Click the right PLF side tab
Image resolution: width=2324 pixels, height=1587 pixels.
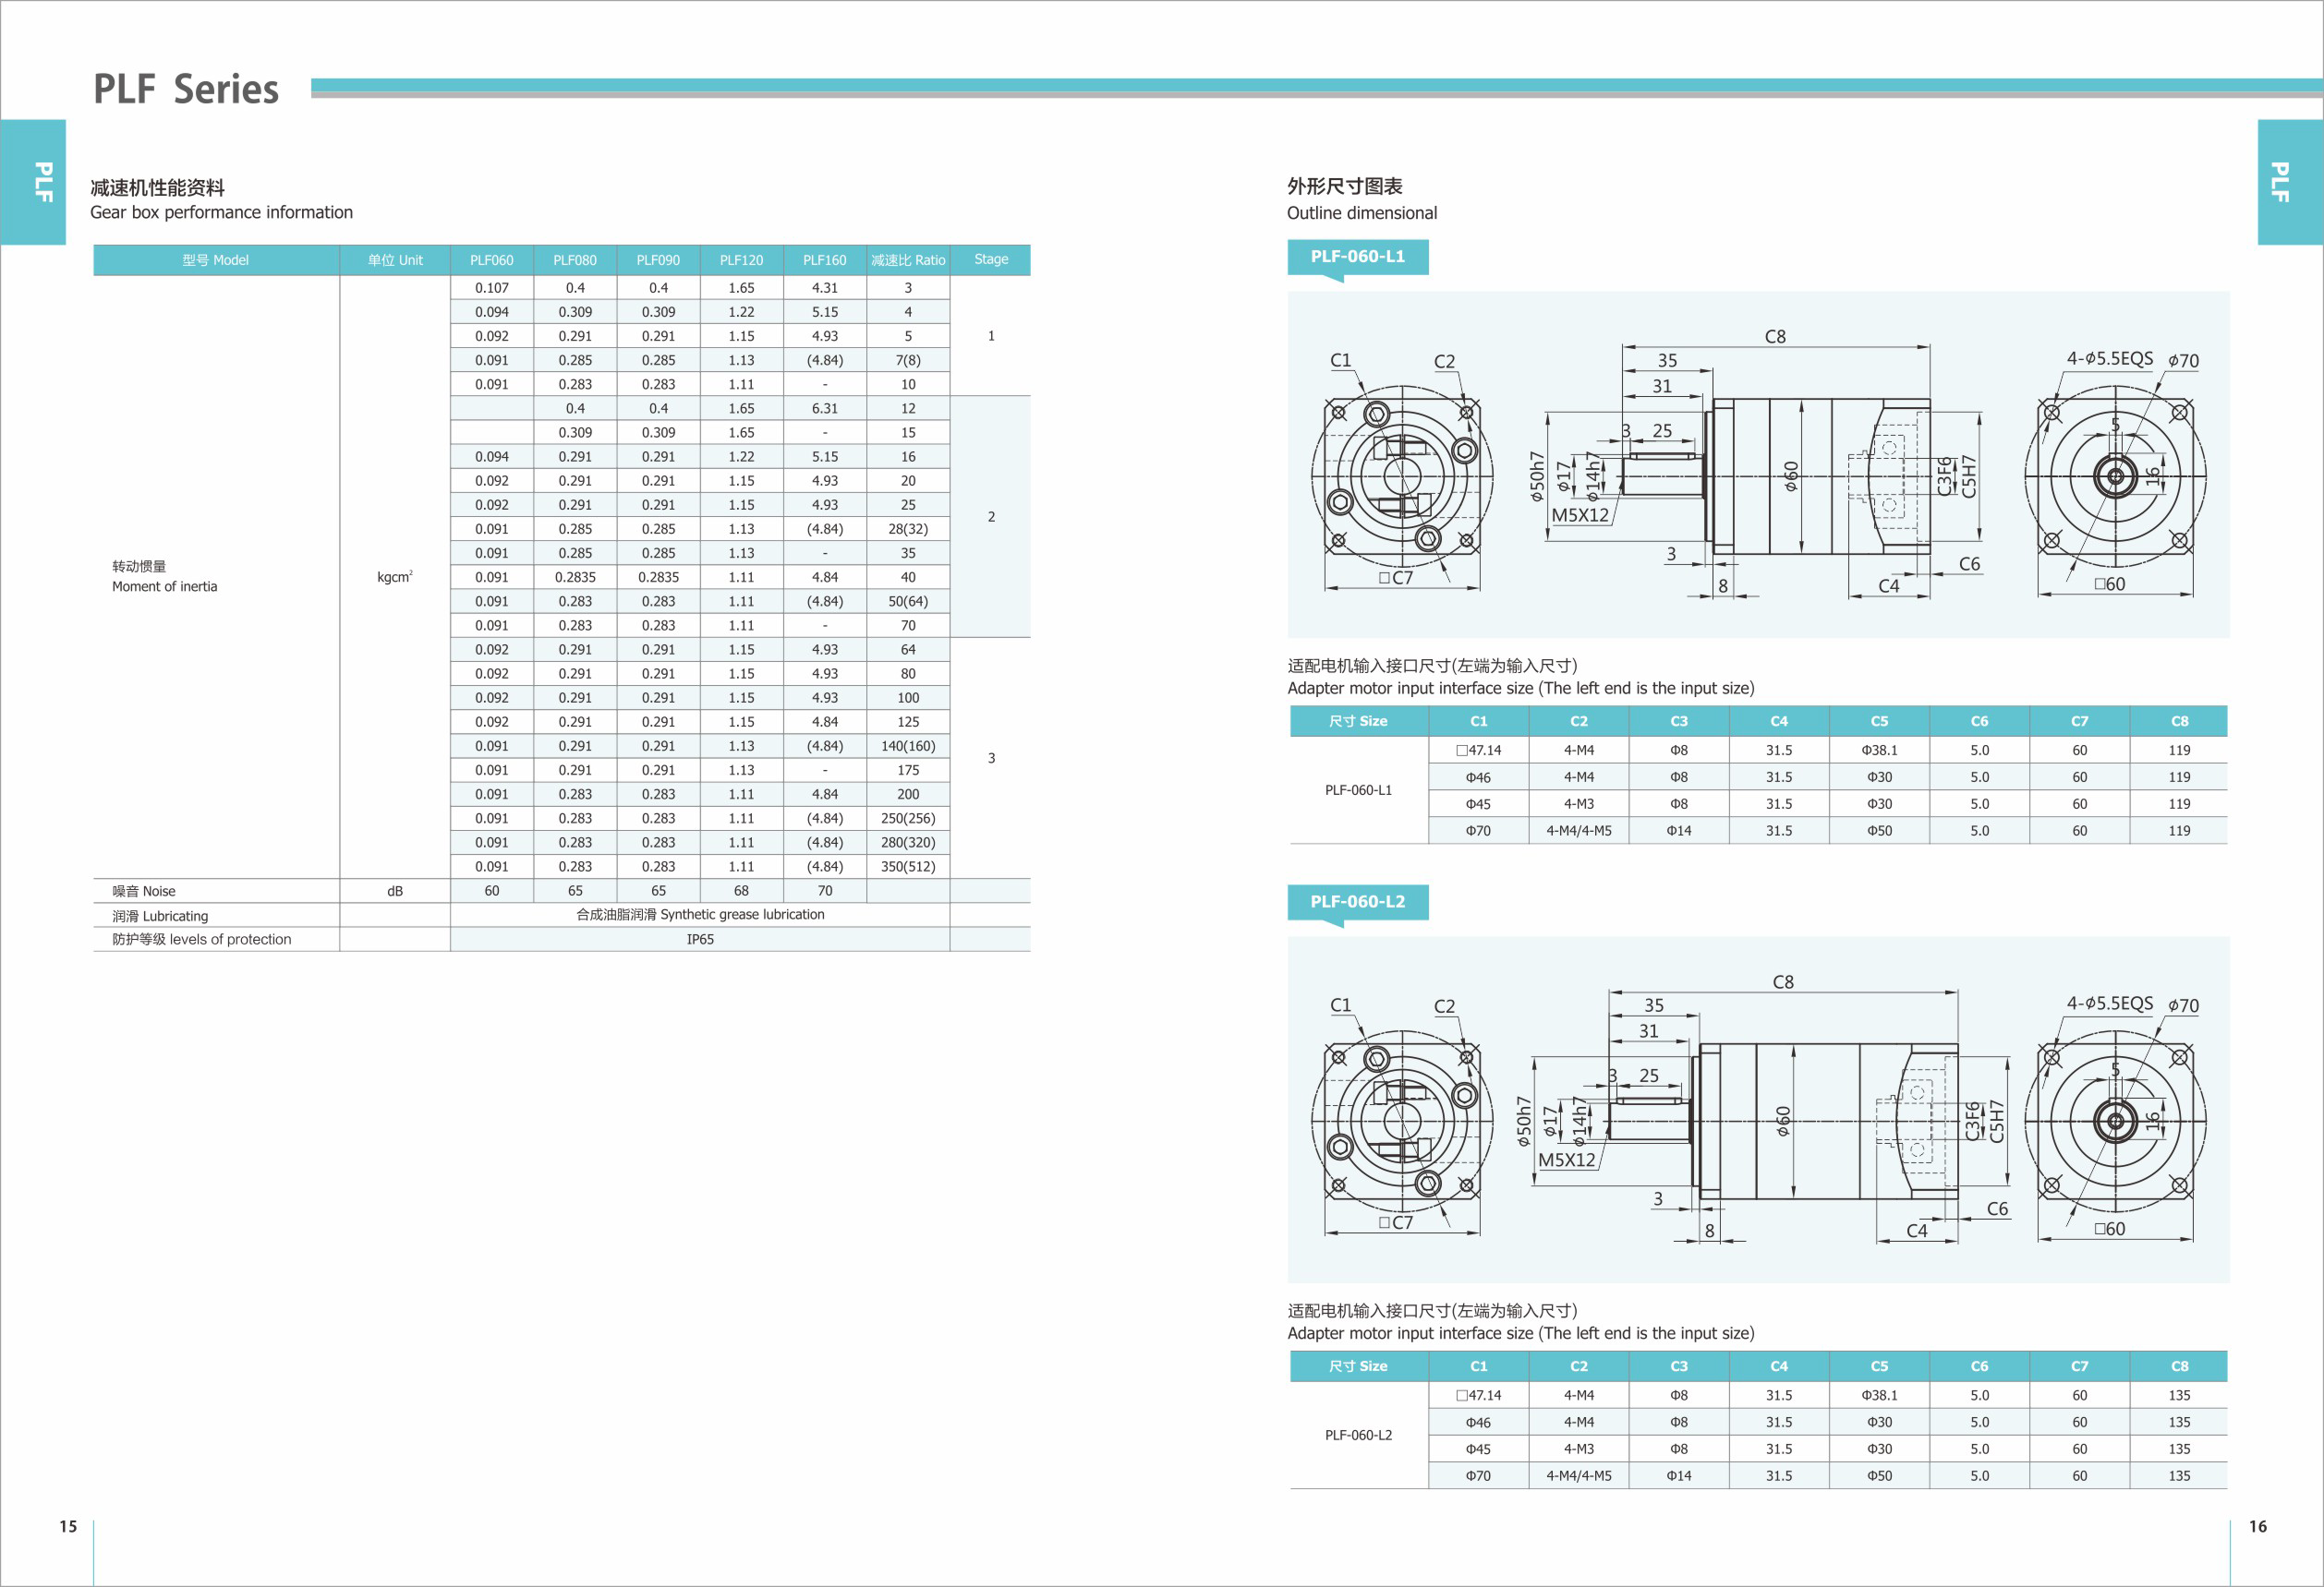(2280, 182)
